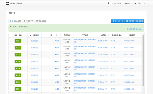This screenshot has width=153, height=94.
Task: Click the ダウンロード button
Action: 118,21
